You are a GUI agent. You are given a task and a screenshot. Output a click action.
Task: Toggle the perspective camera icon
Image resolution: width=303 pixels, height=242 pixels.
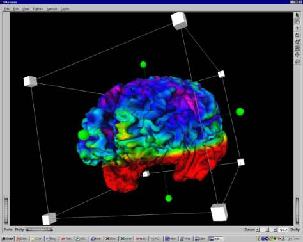[x=297, y=61]
